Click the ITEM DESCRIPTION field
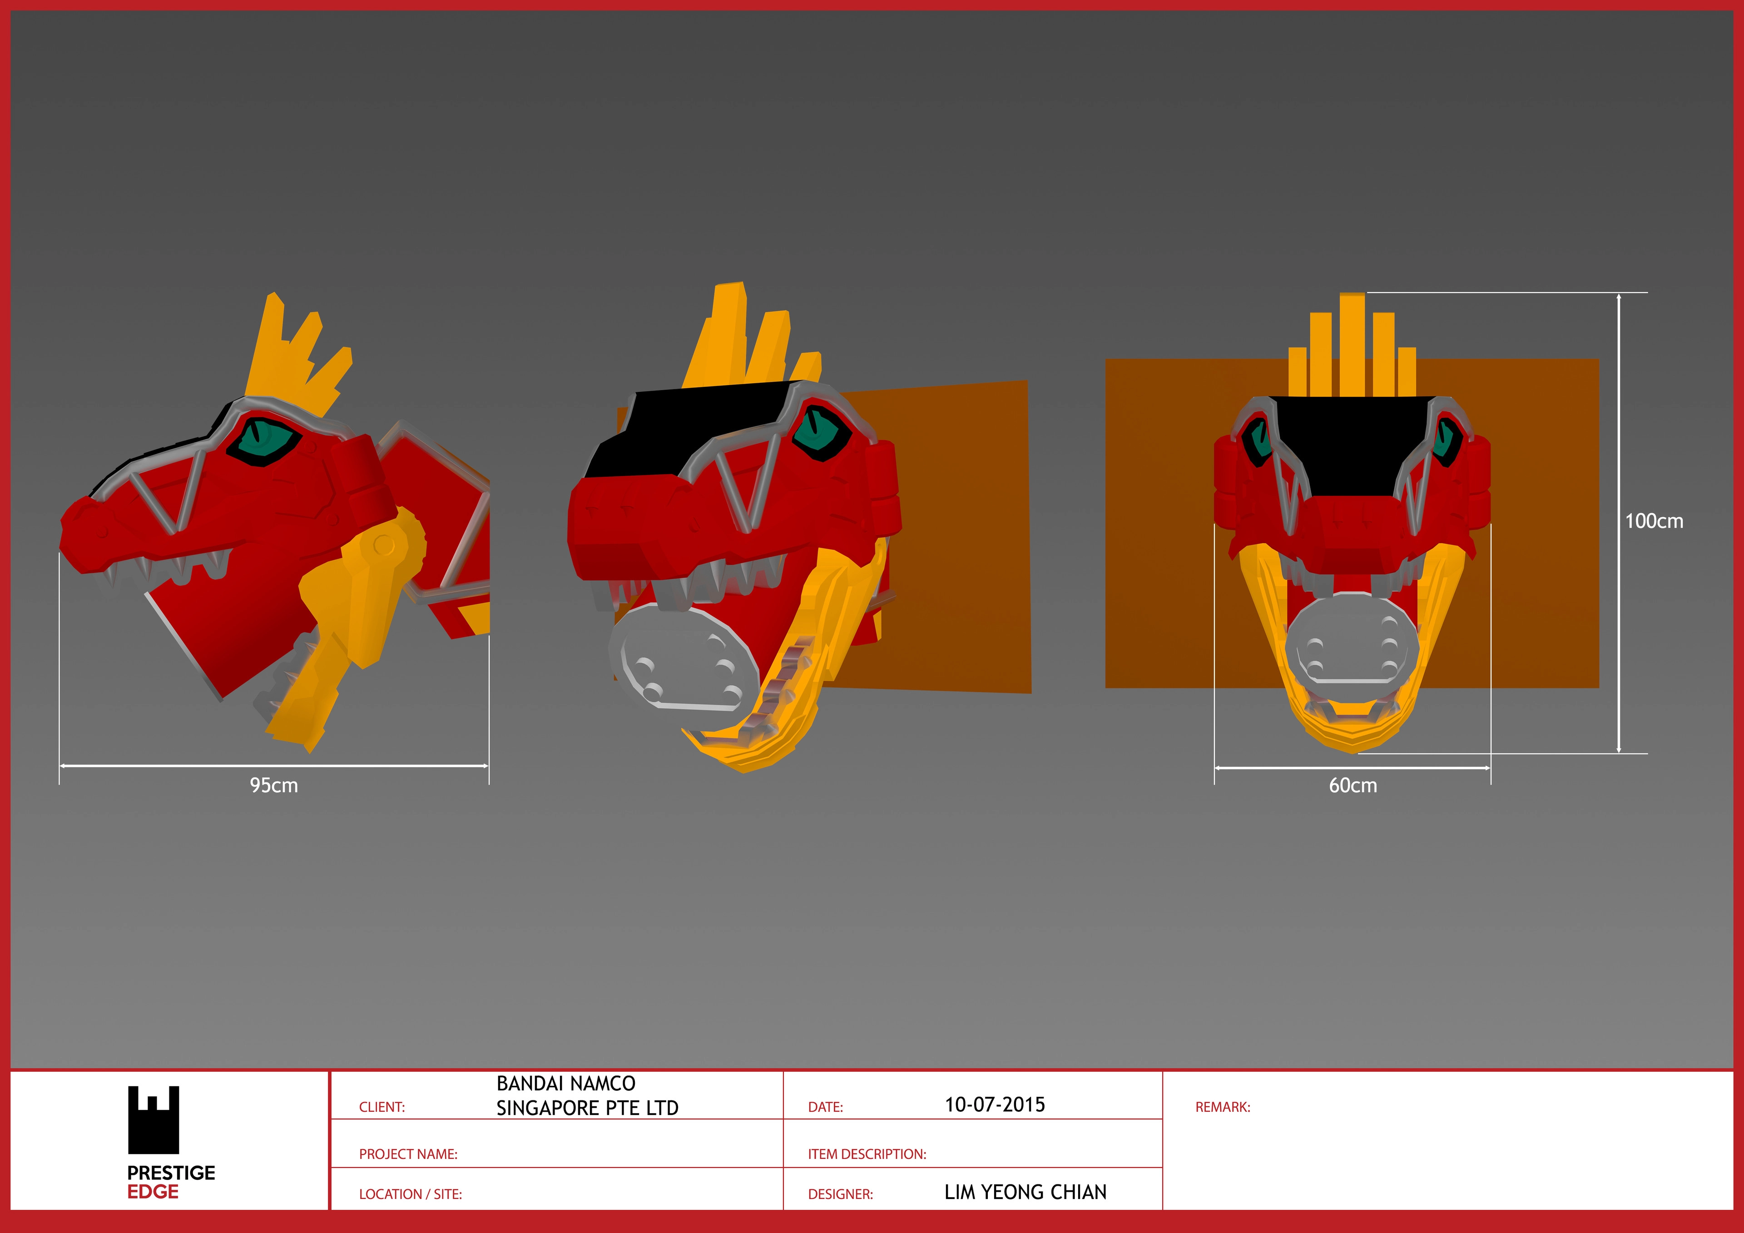The width and height of the screenshot is (1744, 1233). pos(867,1154)
